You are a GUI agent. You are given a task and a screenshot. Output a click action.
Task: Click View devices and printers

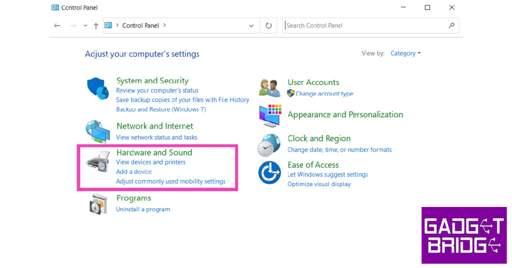(150, 162)
